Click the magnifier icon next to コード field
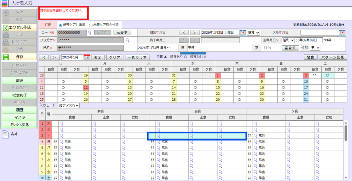This screenshot has width=352, height=181. click(89, 33)
